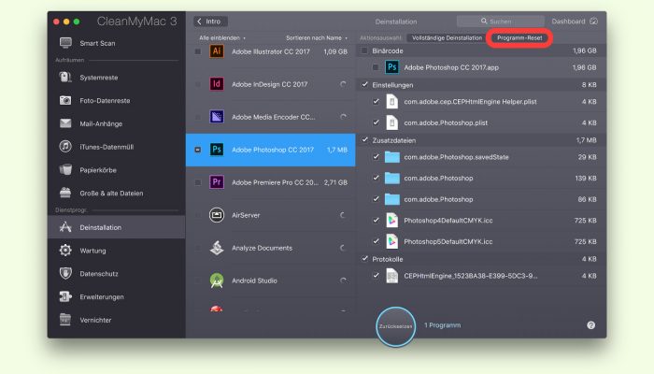Image resolution: width=654 pixels, height=374 pixels.
Task: Click the com.adobe.Photoshop.savedState folder icon
Action: (391, 157)
